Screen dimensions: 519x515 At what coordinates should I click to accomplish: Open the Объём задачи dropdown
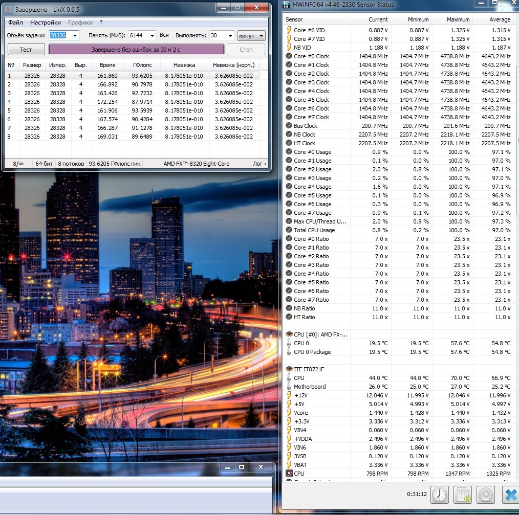pyautogui.click(x=75, y=35)
